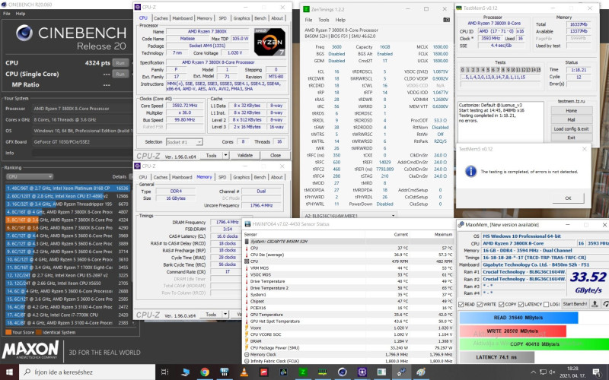Open Google Chrome from the taskbar

tap(205, 372)
